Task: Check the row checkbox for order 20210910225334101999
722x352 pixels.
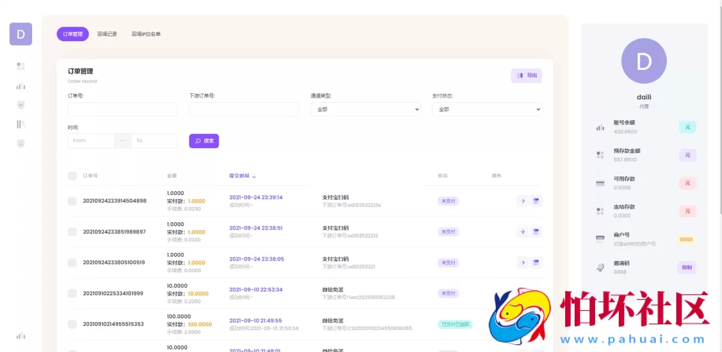Action: (72, 293)
